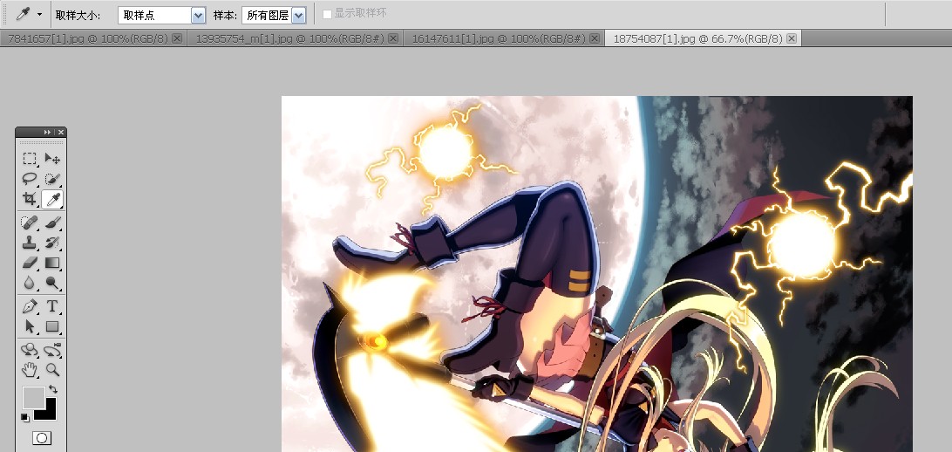Select the Hand tool
This screenshot has height=452, width=952.
click(x=29, y=369)
